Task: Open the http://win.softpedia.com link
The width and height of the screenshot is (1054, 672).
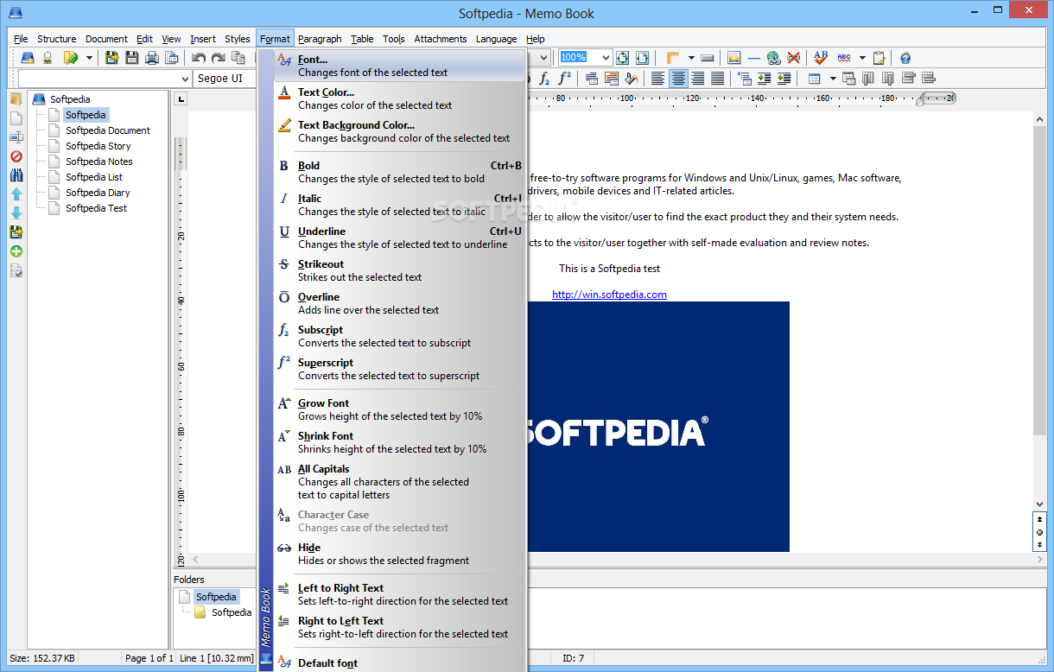Action: point(609,295)
